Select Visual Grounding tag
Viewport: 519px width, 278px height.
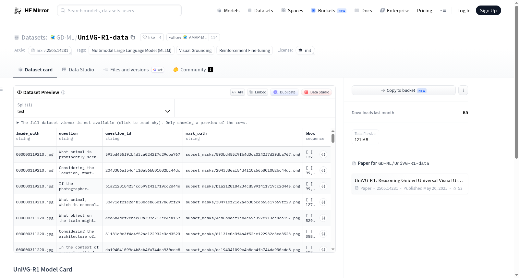[x=195, y=50]
